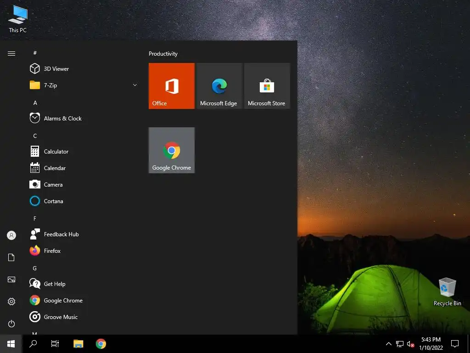Click the Productivity group header
The image size is (470, 353).
pos(163,54)
